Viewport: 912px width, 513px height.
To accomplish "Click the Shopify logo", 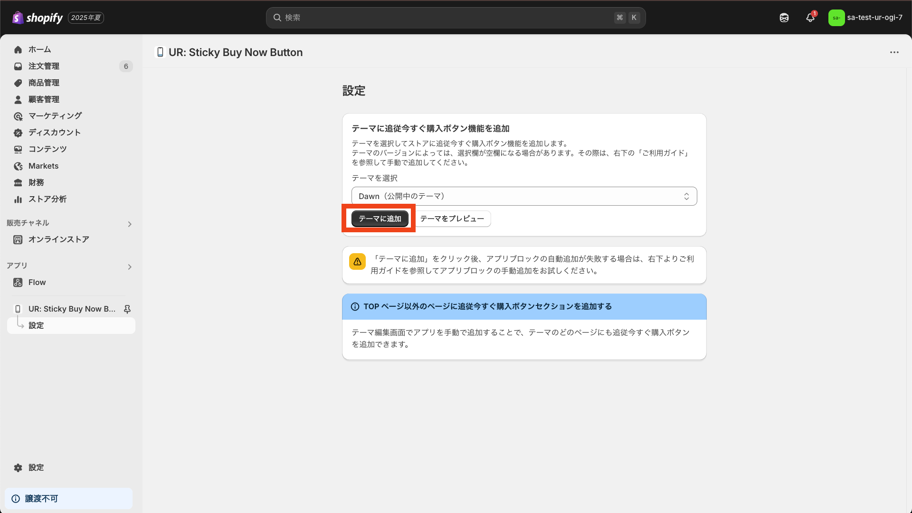I will click(x=38, y=18).
